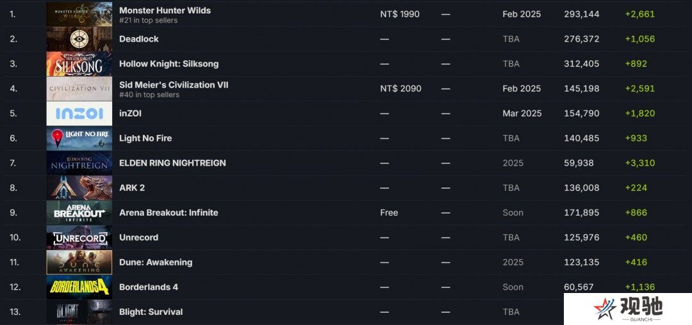Open the Borderlands 4 yellow logo thumbnail
Screen dimensions: 692x325
79,287
